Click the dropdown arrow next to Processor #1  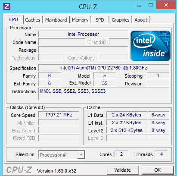pos(81,155)
